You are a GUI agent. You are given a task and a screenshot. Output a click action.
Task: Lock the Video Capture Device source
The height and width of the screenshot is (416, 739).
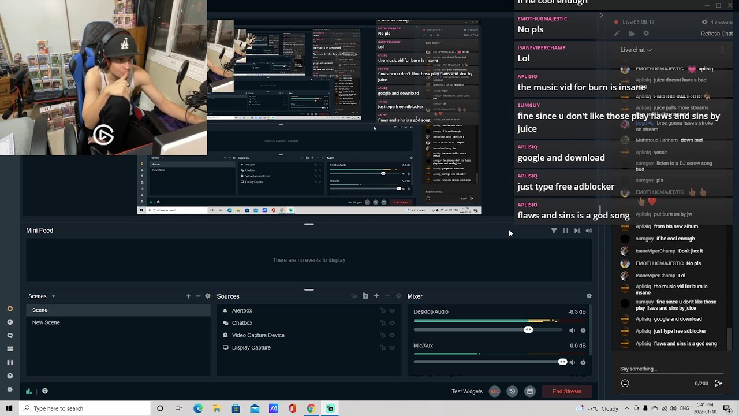383,335
